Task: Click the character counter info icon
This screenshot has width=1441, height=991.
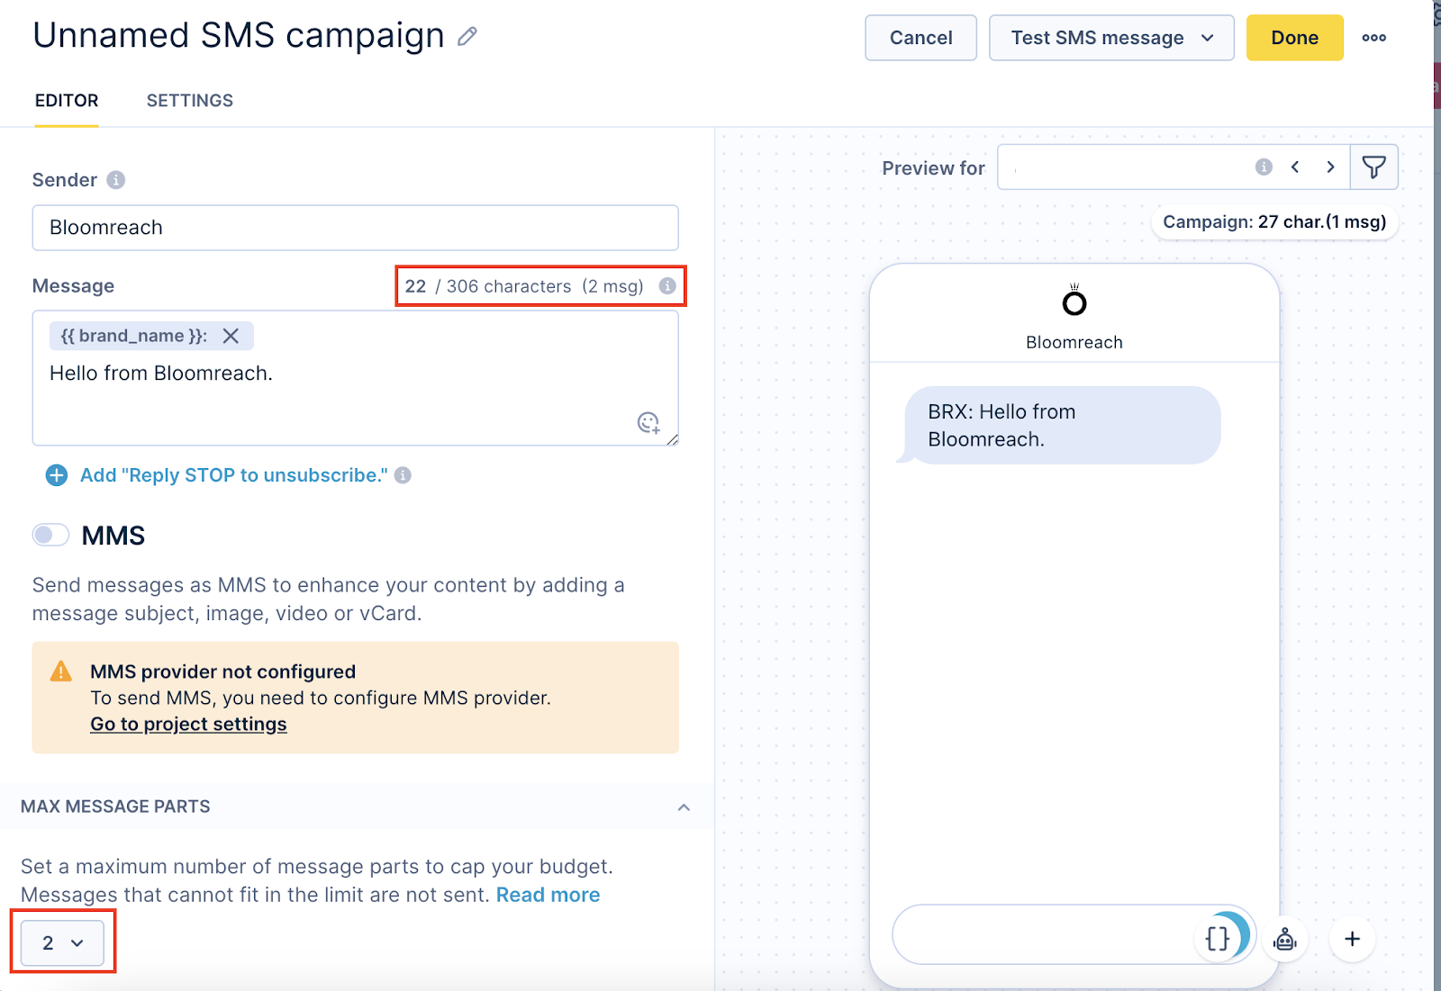Action: (666, 285)
